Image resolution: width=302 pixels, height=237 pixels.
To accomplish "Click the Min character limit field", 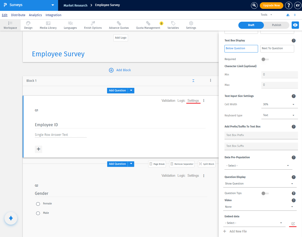I will [x=280, y=74].
